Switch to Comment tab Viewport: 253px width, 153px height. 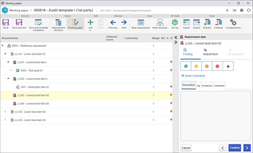coord(219,86)
